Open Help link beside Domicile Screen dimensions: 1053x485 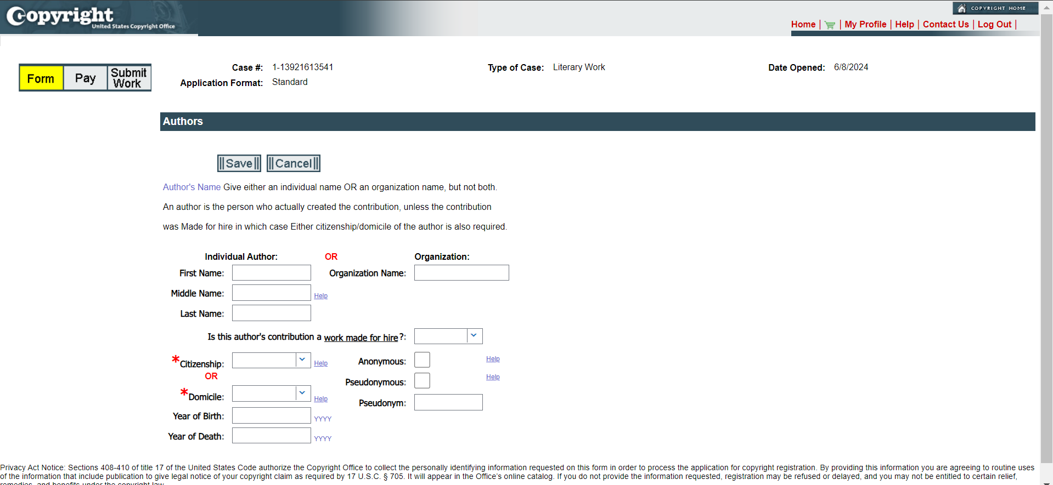[x=320, y=399]
